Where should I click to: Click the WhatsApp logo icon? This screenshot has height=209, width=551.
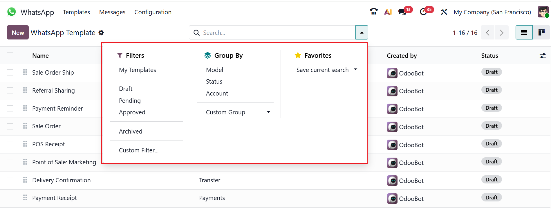coord(12,12)
